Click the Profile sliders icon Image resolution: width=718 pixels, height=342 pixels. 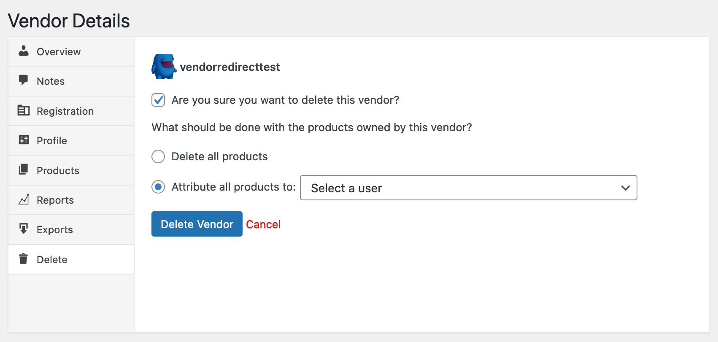(x=24, y=140)
